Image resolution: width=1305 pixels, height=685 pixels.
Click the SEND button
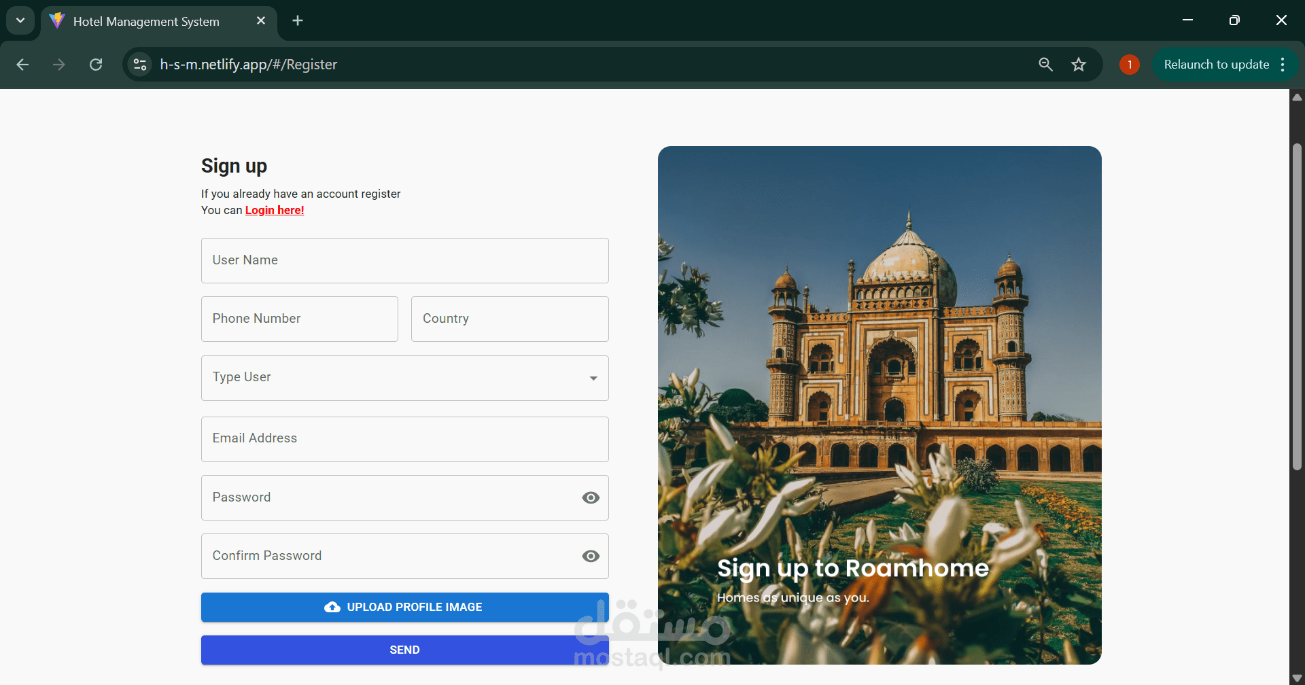click(x=405, y=650)
